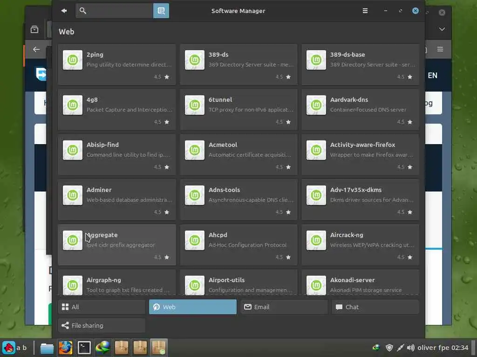Focus the Software Manager search field
This screenshot has height=357, width=477.
click(115, 11)
